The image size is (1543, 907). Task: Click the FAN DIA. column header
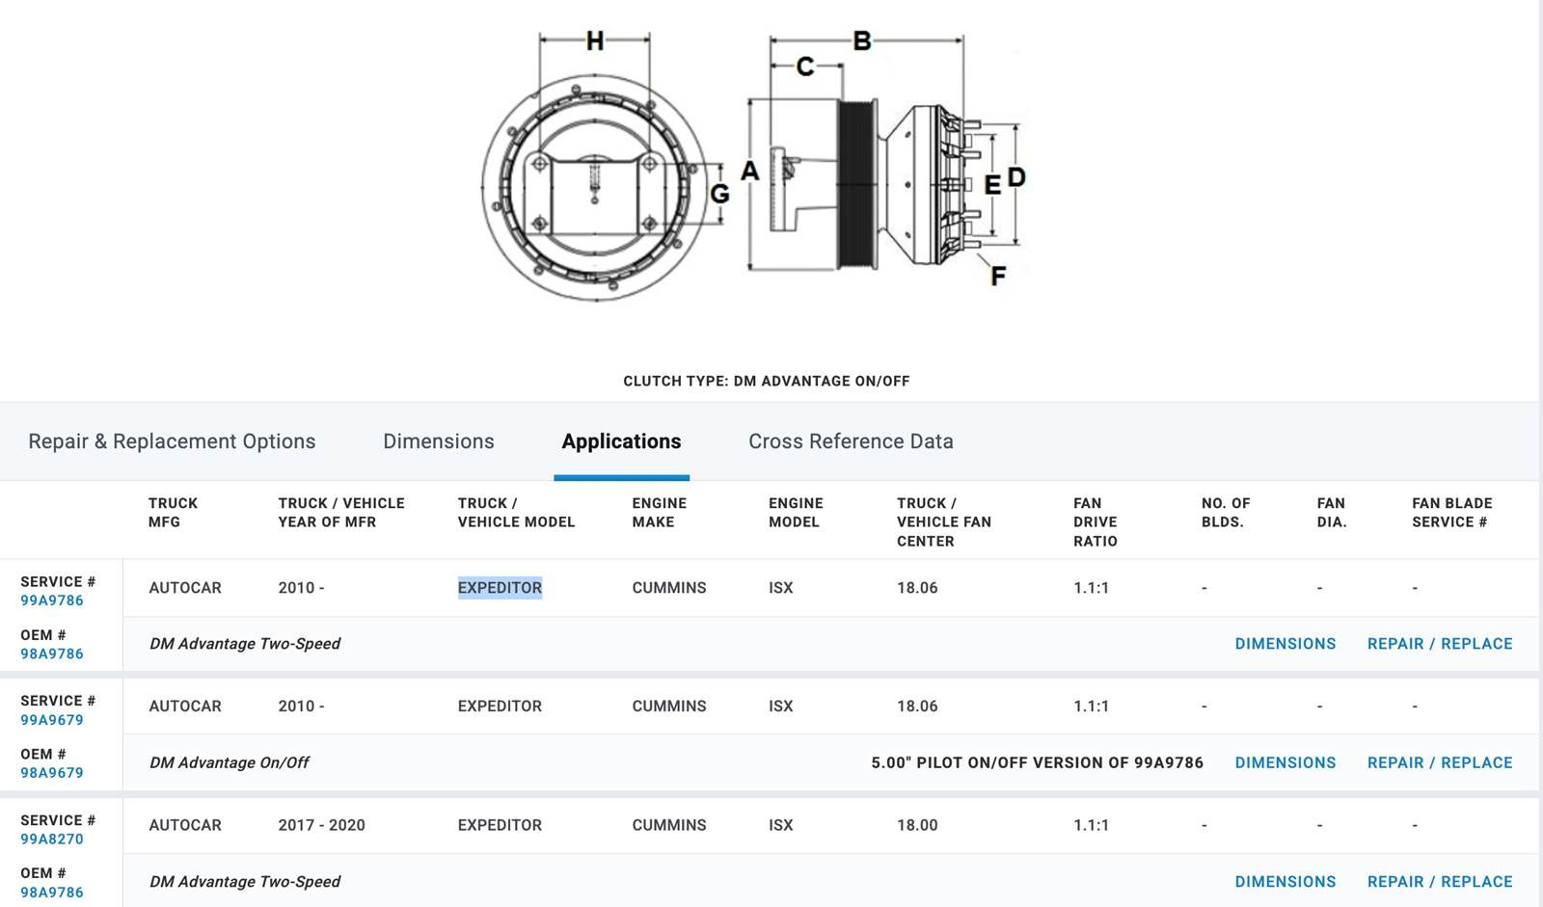tap(1332, 513)
